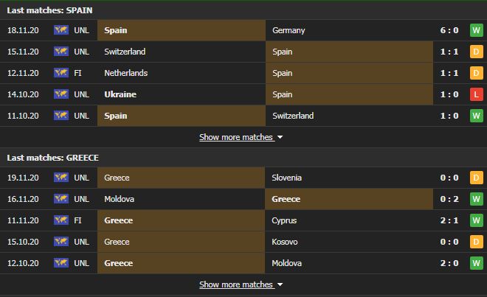Screen dimensions: 487x297
Task: Click the world flag icon in 16.11.20 Moldova row
Action: (x=61, y=199)
